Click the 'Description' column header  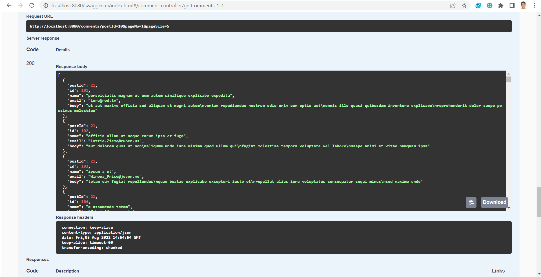point(67,271)
